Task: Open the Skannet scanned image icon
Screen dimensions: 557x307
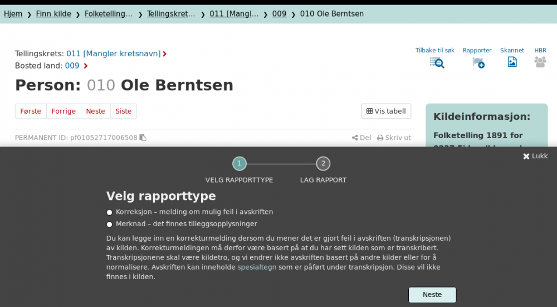Action: click(x=512, y=62)
